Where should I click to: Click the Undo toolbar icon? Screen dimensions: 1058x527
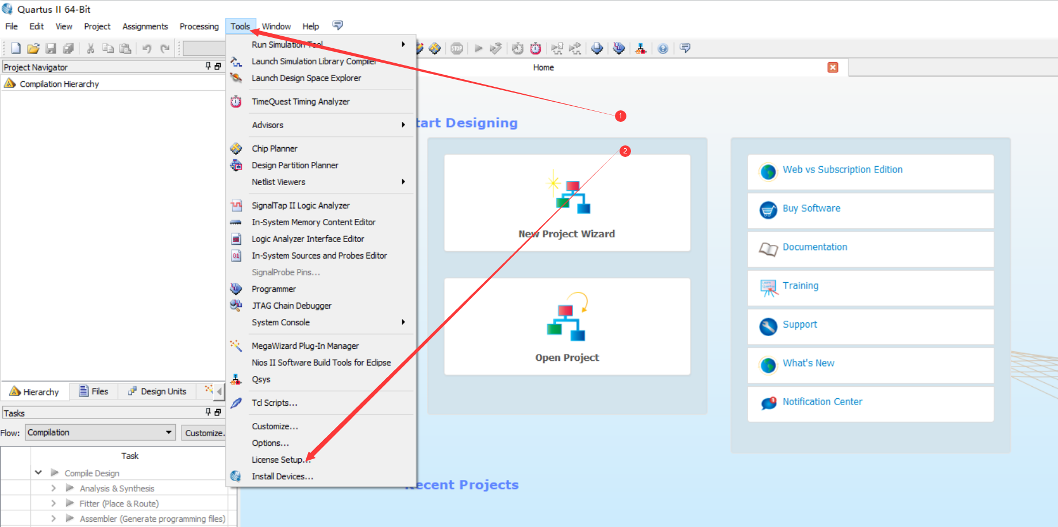pos(147,48)
